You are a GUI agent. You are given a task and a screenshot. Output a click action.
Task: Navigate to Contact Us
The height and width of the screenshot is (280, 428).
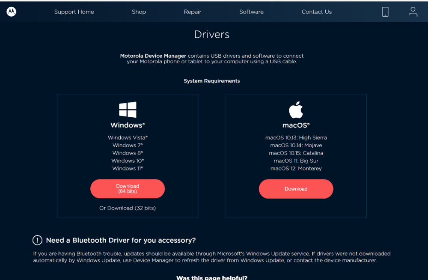[x=316, y=12]
